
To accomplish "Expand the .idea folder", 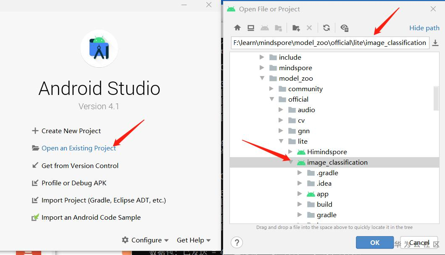I will click(300, 183).
